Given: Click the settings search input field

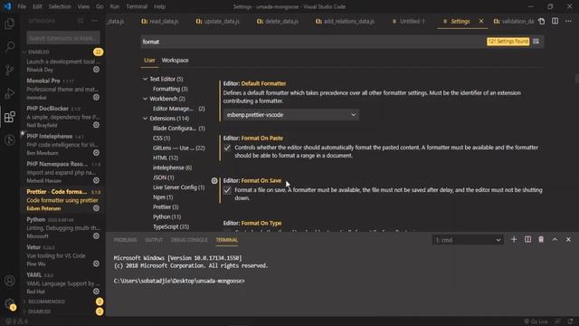Looking at the screenshot, I should tap(313, 42).
